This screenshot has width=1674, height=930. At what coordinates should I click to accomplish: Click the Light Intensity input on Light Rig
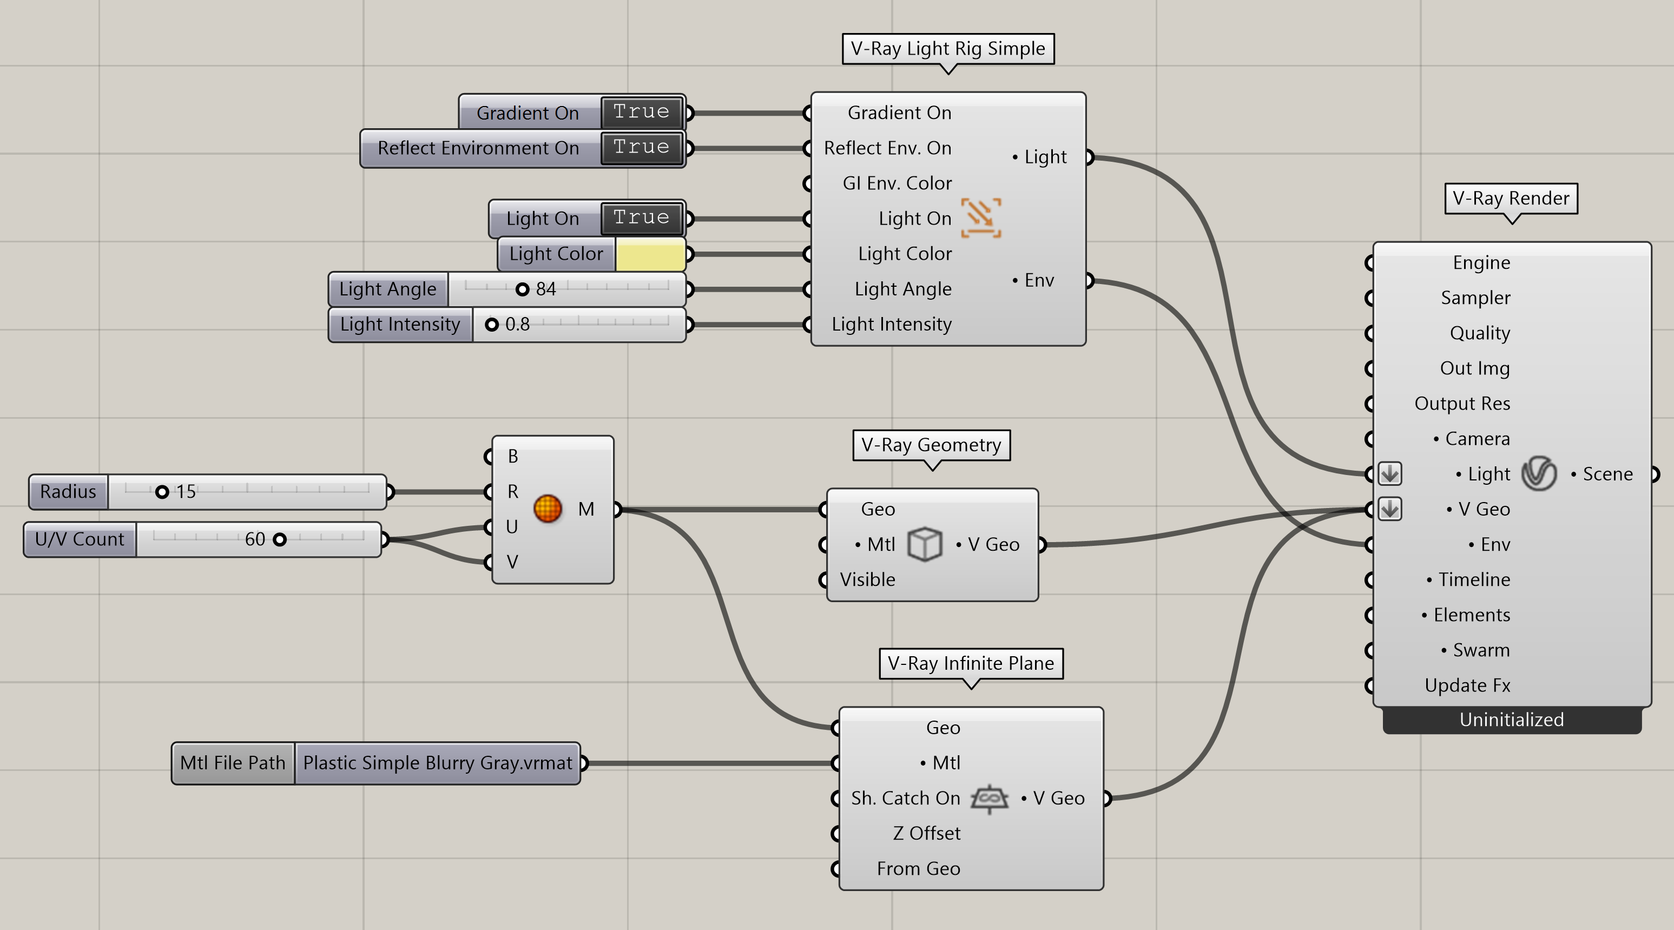point(892,324)
